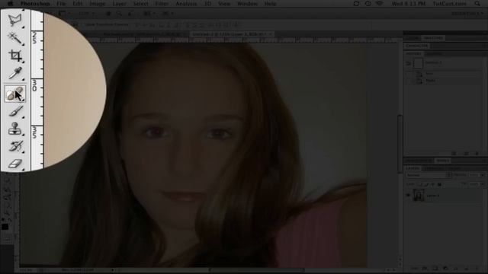Open the Image menu

point(98,4)
